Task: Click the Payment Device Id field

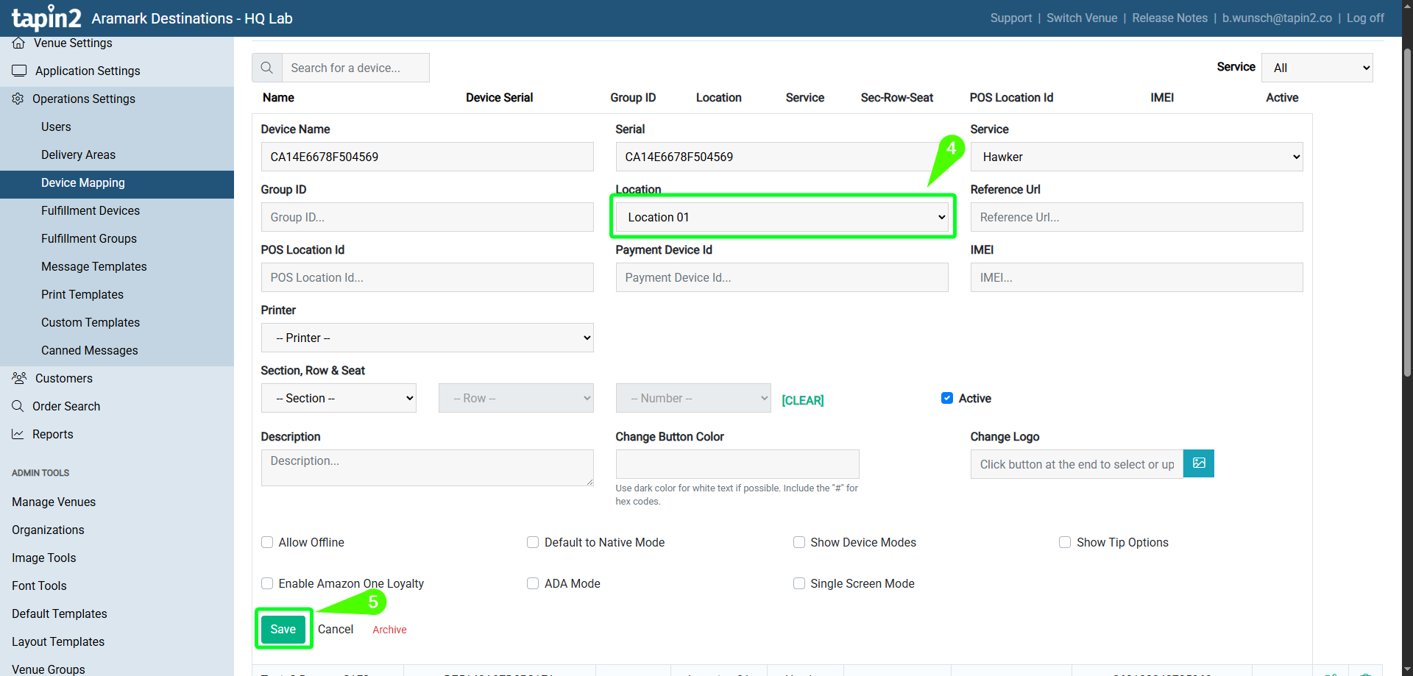Action: [x=782, y=277]
